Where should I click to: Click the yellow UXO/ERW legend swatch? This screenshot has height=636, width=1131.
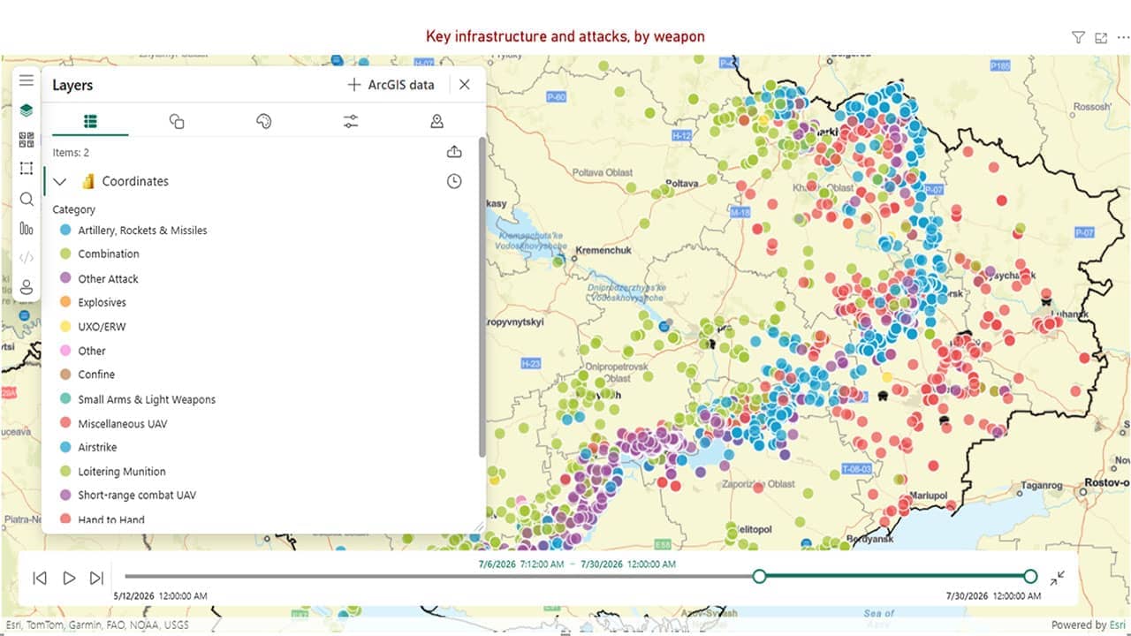pyautogui.click(x=65, y=326)
